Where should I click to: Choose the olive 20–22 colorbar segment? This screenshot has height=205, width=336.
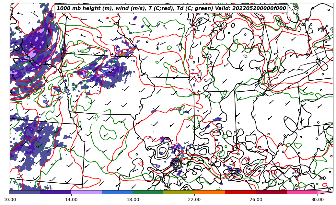[x=179, y=192]
